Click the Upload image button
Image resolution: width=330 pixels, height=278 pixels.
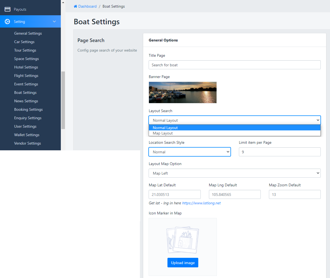[183, 263]
